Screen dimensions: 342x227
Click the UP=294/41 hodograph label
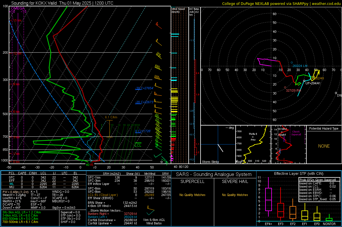pyautogui.click(x=313, y=83)
